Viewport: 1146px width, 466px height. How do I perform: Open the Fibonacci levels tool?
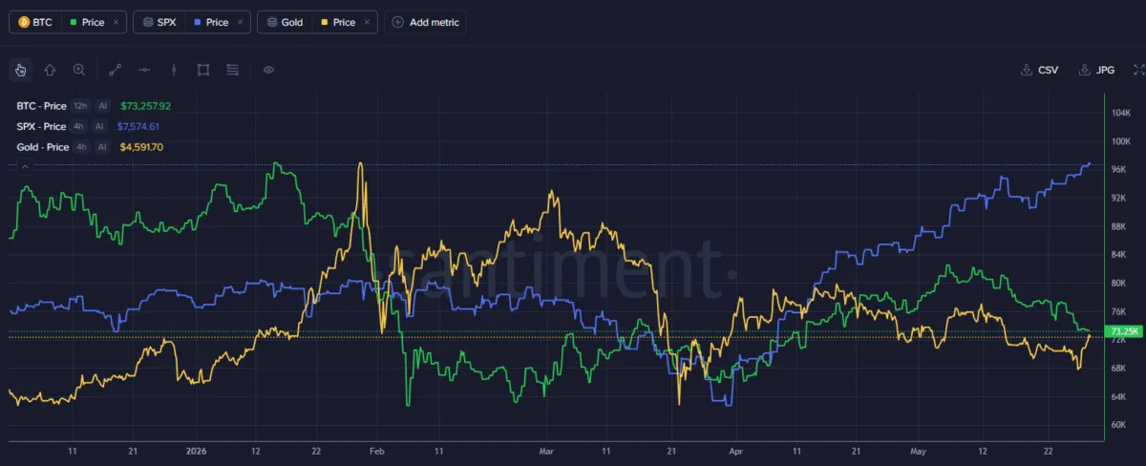(232, 69)
